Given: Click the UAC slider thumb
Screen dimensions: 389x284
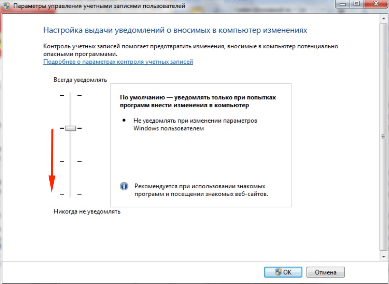Looking at the screenshot, I should [71, 128].
